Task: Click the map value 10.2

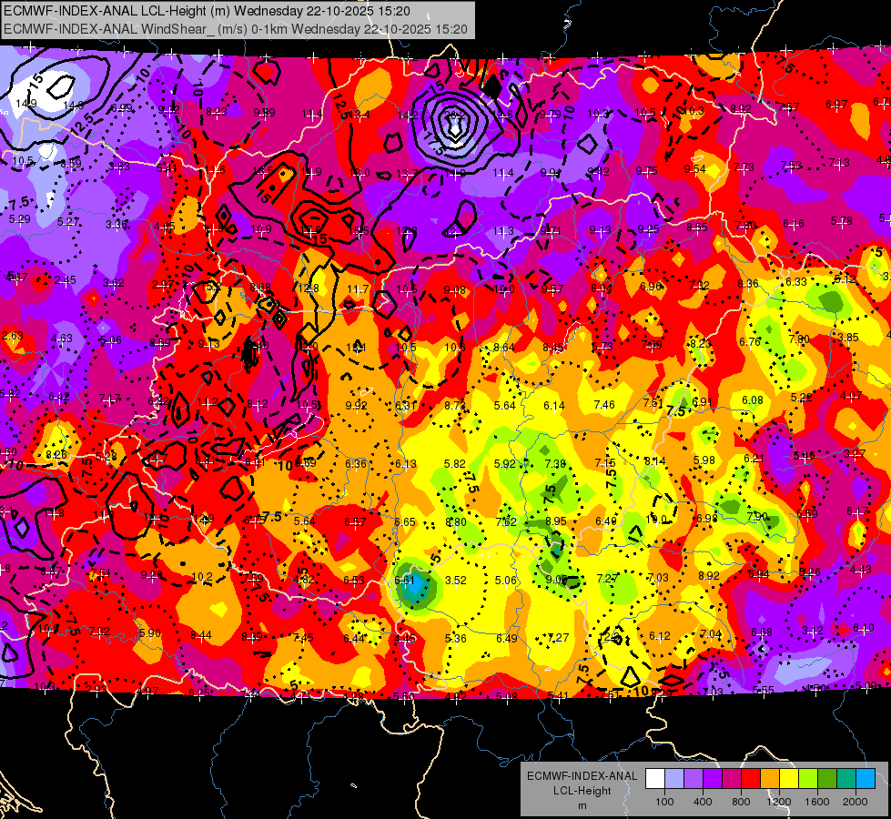Action: [x=202, y=576]
